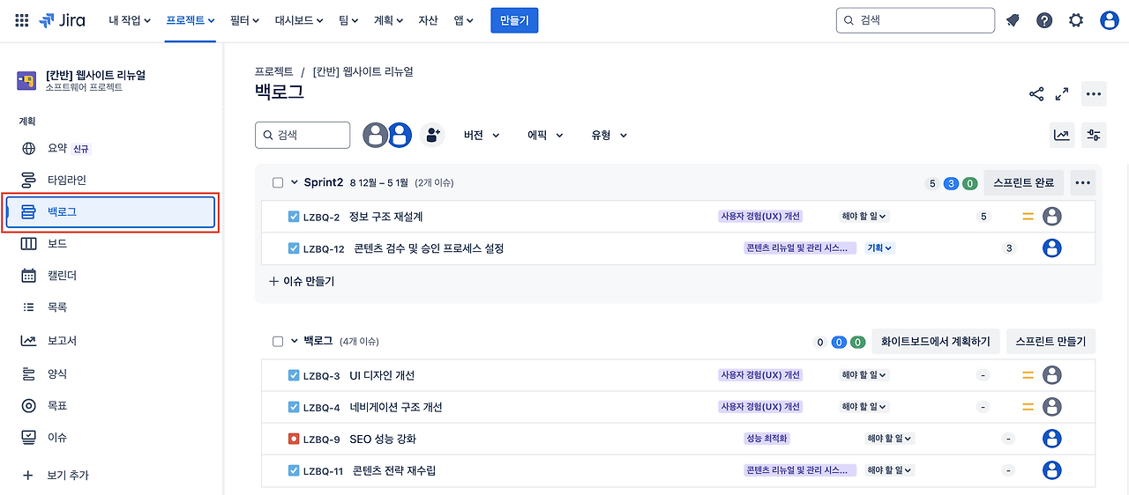The height and width of the screenshot is (495, 1129).
Task: Click the task type icon on LZBQ-11
Action: pyautogui.click(x=294, y=470)
